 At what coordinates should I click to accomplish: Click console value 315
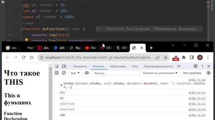[62, 93]
